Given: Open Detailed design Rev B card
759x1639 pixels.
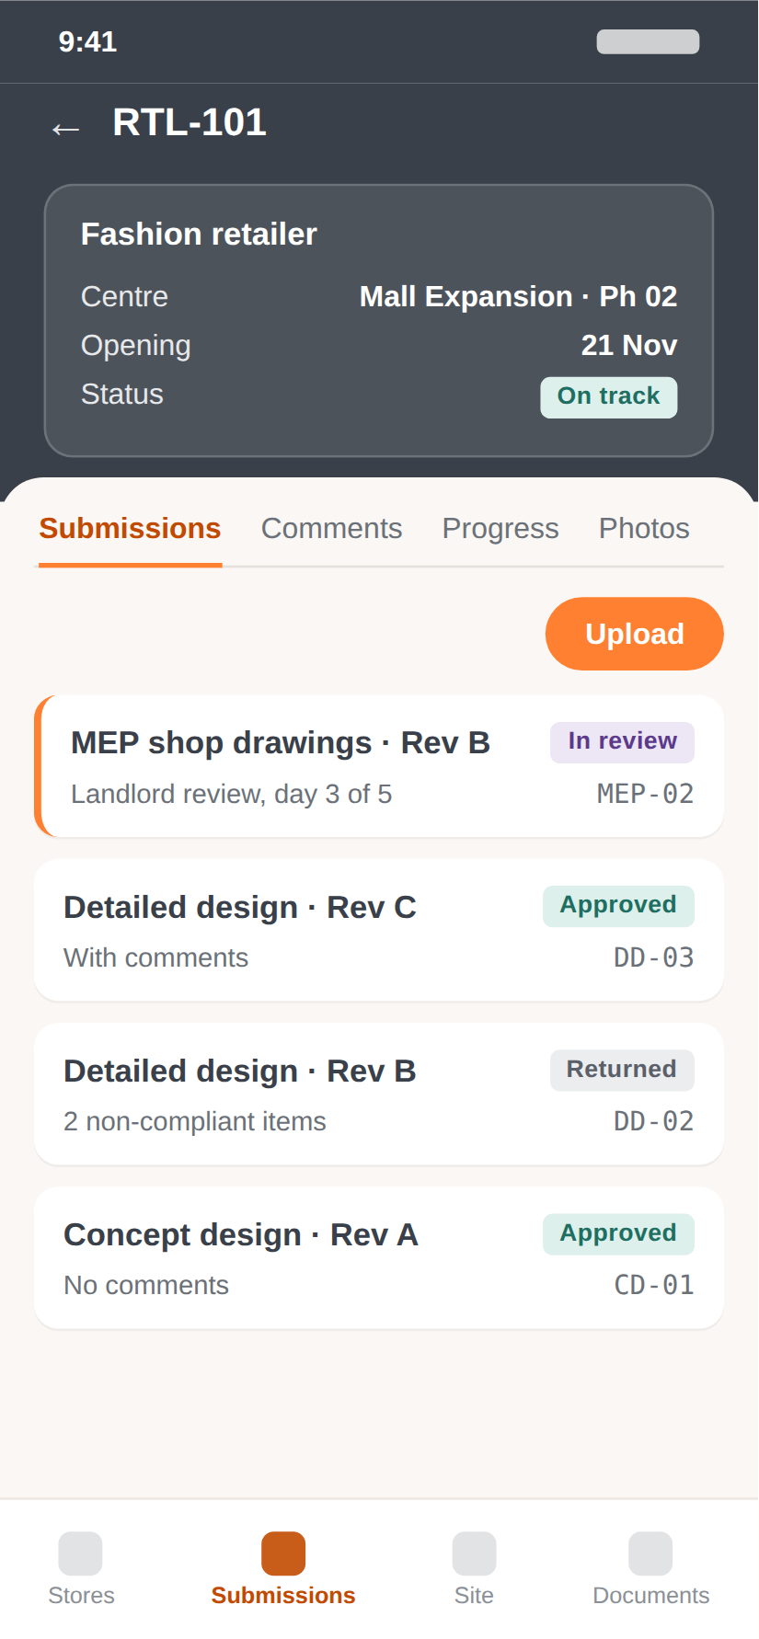Looking at the screenshot, I should [379, 1094].
